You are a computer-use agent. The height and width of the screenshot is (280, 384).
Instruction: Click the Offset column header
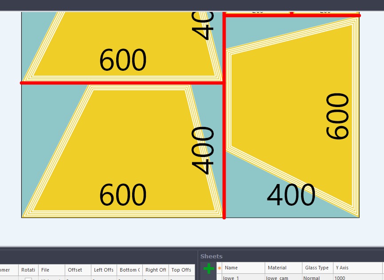[78, 270]
